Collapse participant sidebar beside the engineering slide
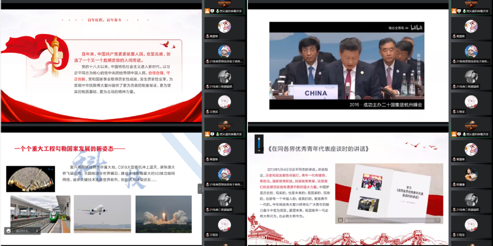 click(200, 188)
